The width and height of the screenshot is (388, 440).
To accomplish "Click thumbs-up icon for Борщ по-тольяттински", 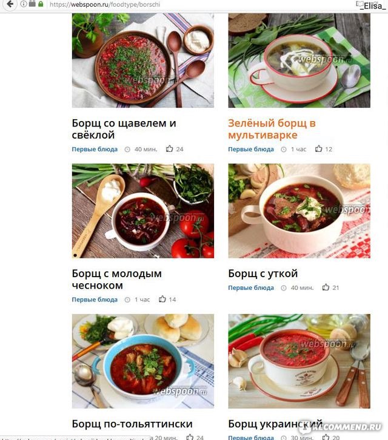I will tap(190, 437).
